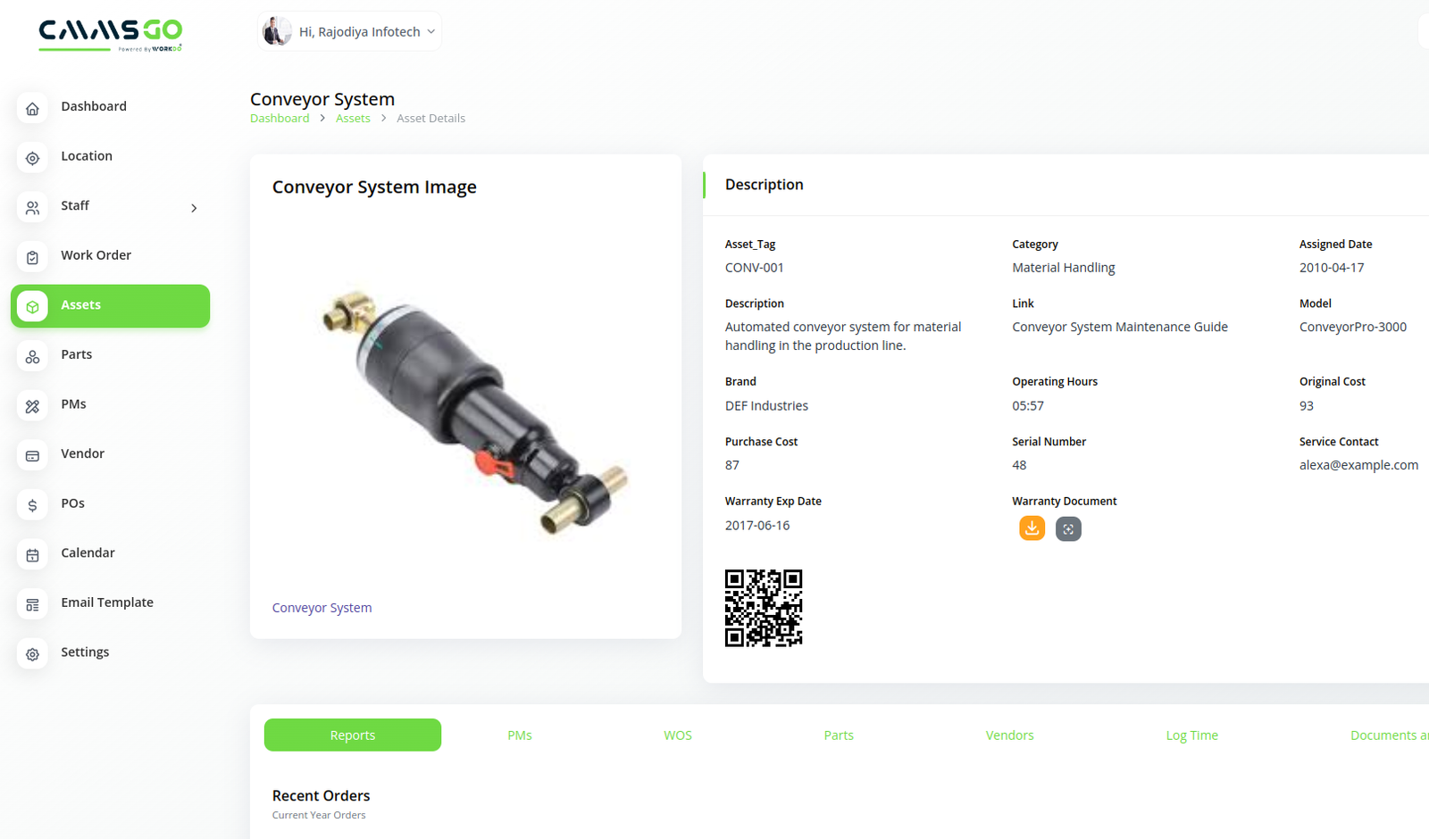
Task: Open Work Order via clipboard icon
Action: [x=32, y=257]
